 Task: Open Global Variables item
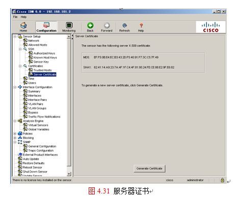[x=39, y=129]
